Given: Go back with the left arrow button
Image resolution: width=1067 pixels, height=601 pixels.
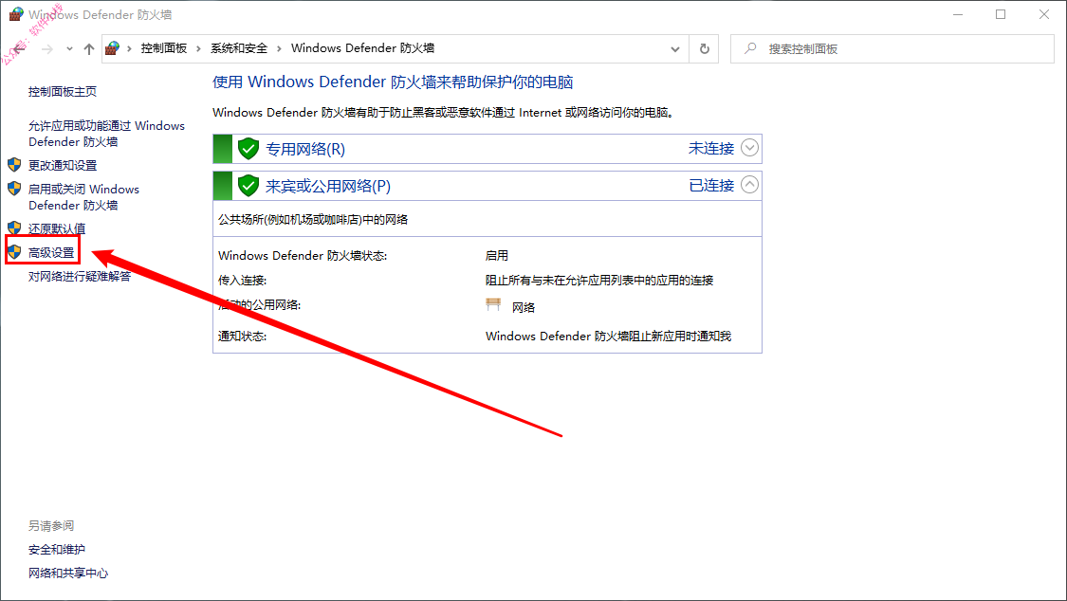Looking at the screenshot, I should [20, 49].
